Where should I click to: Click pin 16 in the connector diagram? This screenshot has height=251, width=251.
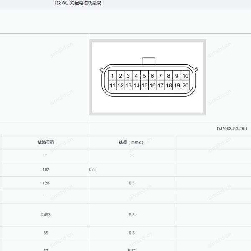tap(152, 85)
